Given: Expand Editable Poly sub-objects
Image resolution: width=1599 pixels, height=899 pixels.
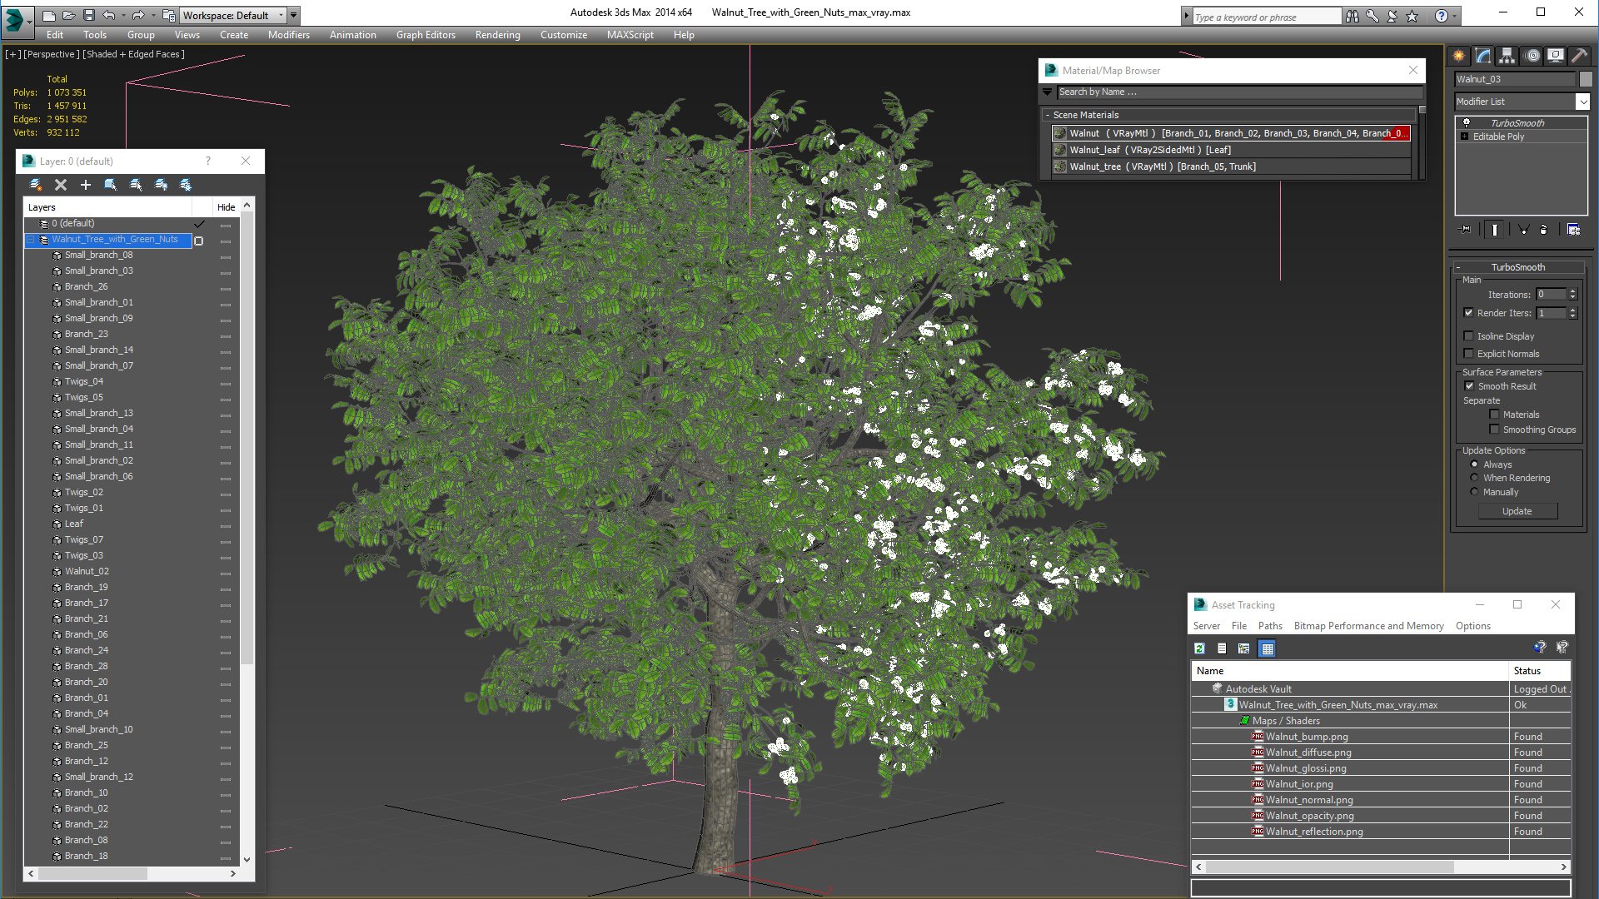Looking at the screenshot, I should click(x=1465, y=137).
